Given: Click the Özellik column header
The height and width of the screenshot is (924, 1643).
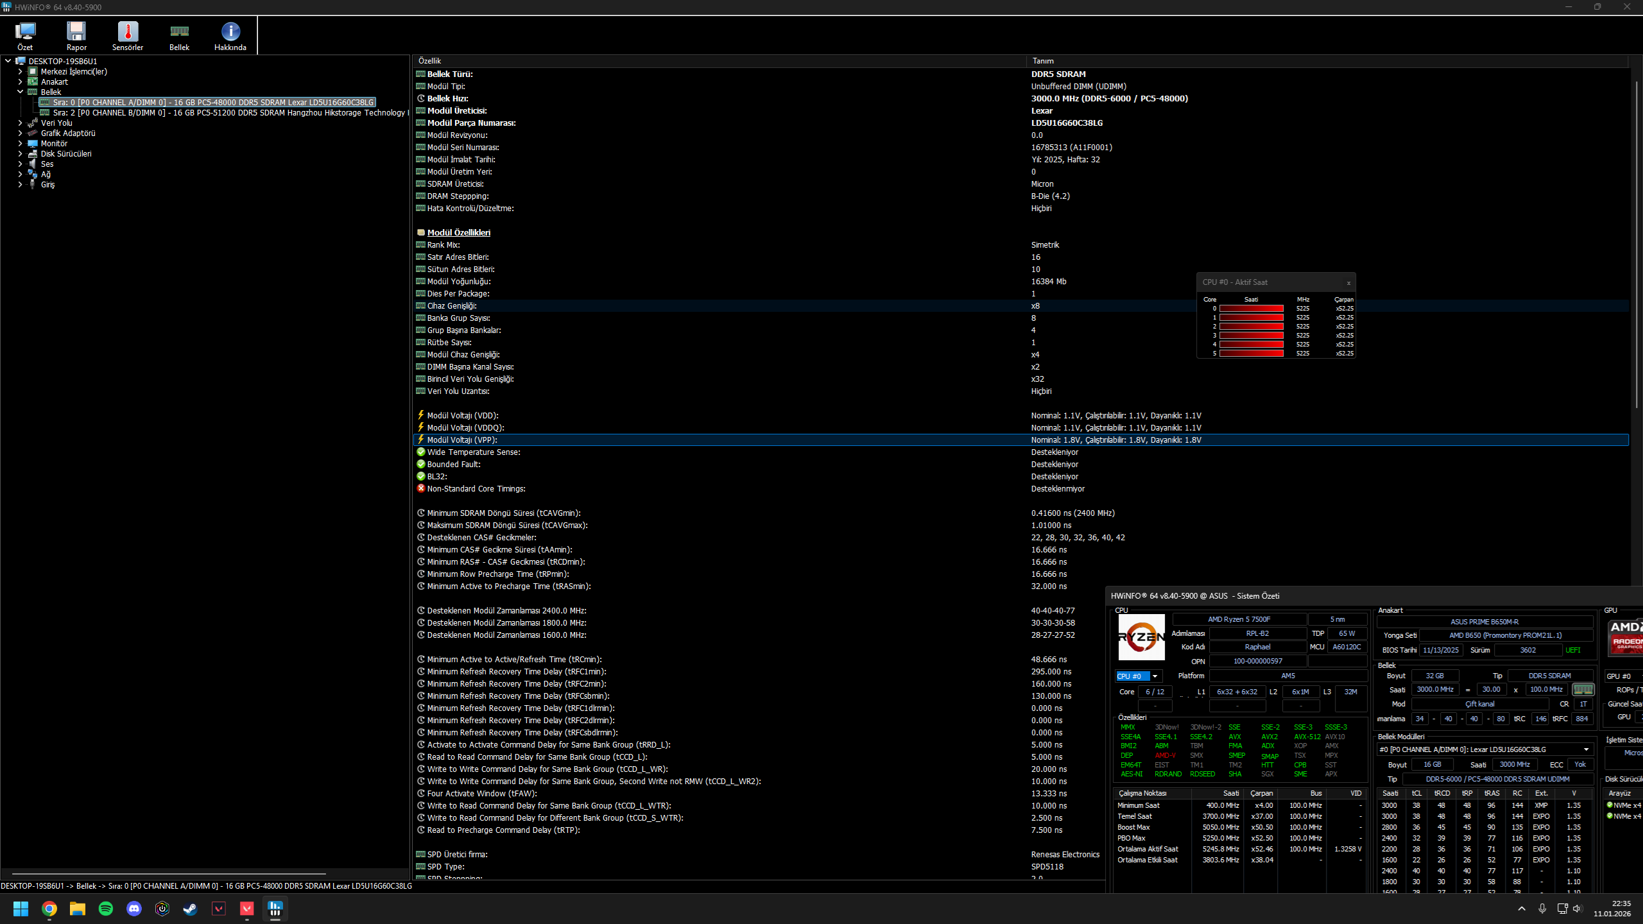Looking at the screenshot, I should (719, 61).
